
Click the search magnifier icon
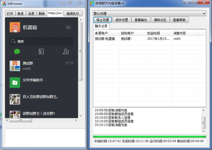click(x=13, y=41)
